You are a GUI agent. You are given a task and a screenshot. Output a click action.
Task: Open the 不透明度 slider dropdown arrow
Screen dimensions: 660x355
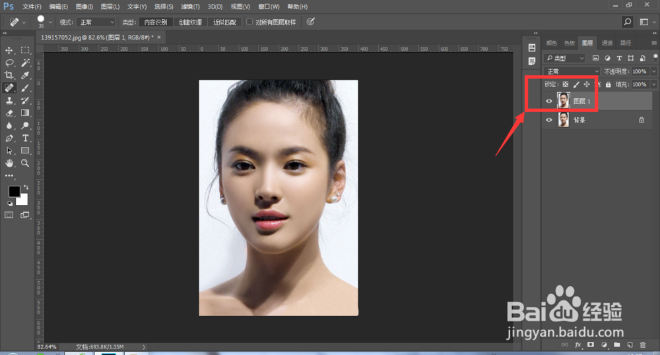[x=653, y=71]
